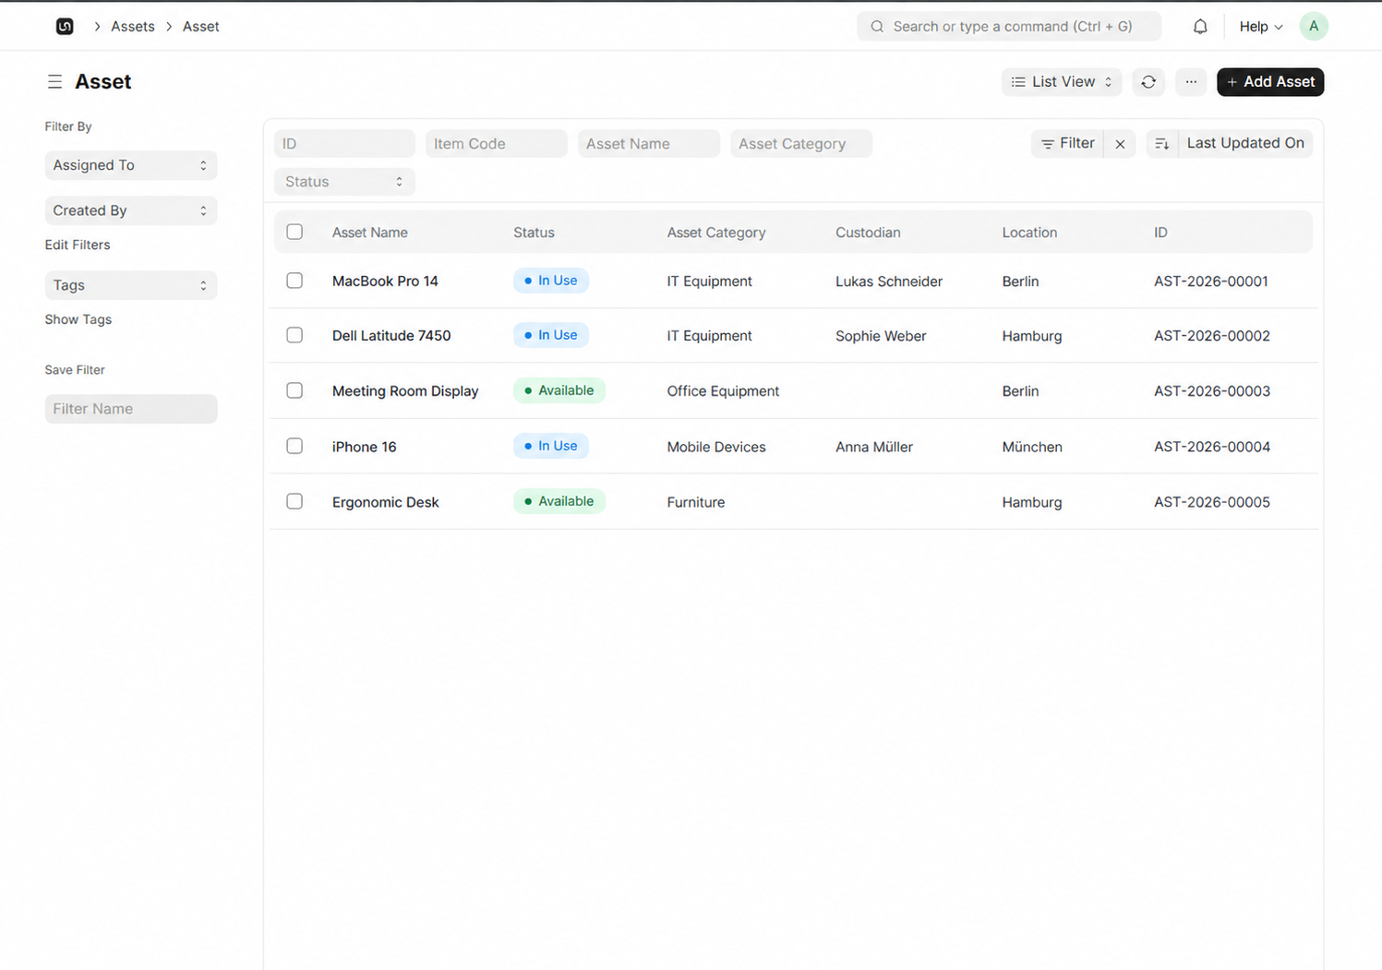The width and height of the screenshot is (1382, 970).
Task: Click the ID filter field
Action: click(344, 143)
